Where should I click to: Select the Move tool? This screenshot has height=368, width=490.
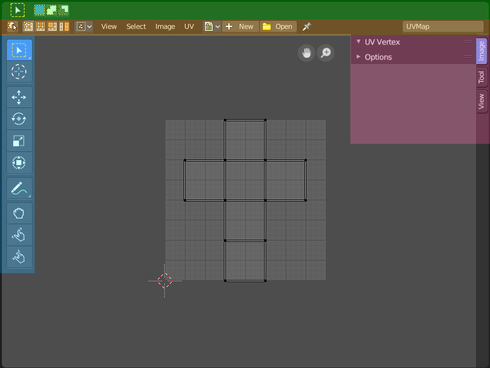(x=19, y=97)
